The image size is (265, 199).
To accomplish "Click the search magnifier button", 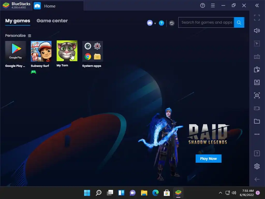I will (x=239, y=22).
